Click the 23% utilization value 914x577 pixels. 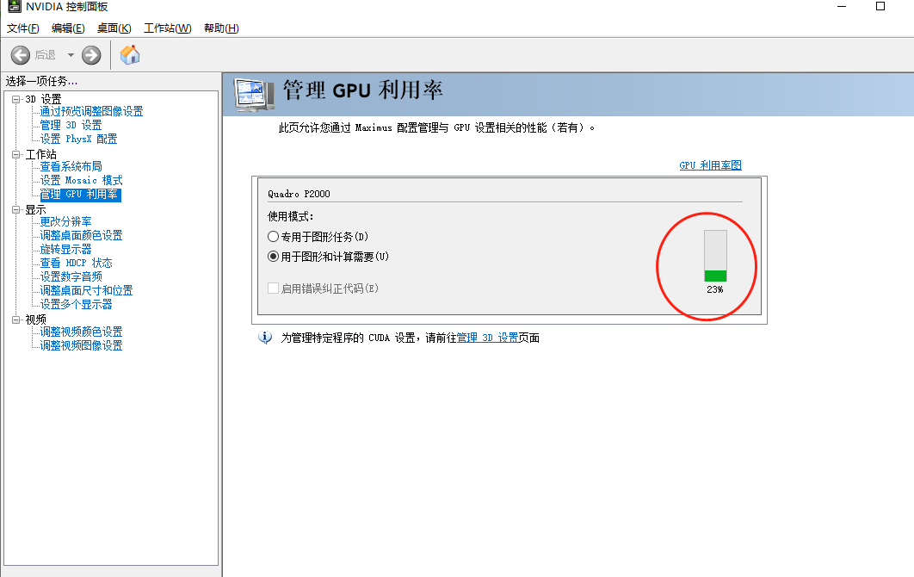pos(715,289)
